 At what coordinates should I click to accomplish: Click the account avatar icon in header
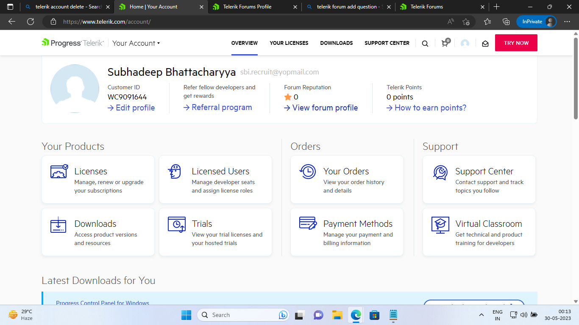(465, 43)
